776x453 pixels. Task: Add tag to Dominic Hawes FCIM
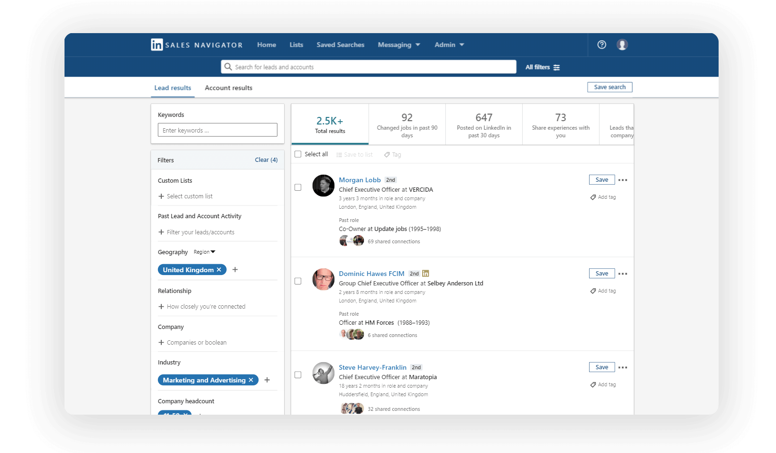603,291
